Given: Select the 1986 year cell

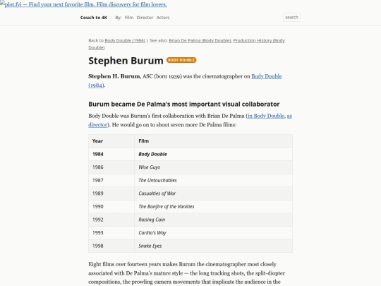Looking at the screenshot, I should 111,167.
